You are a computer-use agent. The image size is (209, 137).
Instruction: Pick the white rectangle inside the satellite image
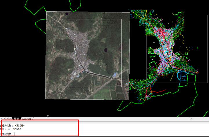pos(61,58)
